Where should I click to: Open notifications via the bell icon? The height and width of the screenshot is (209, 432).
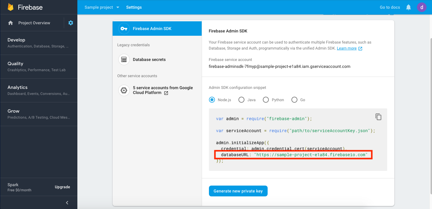(408, 7)
